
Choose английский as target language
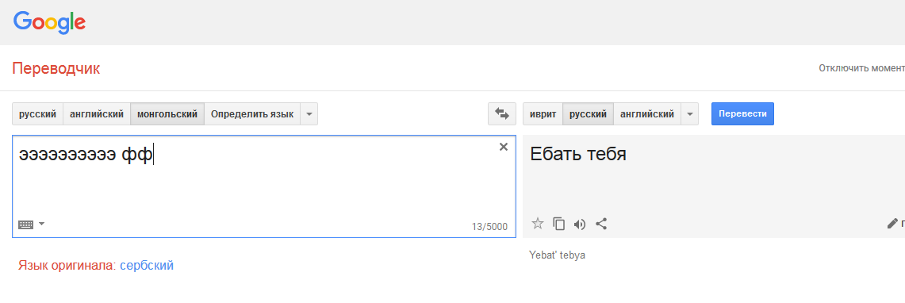coord(647,113)
